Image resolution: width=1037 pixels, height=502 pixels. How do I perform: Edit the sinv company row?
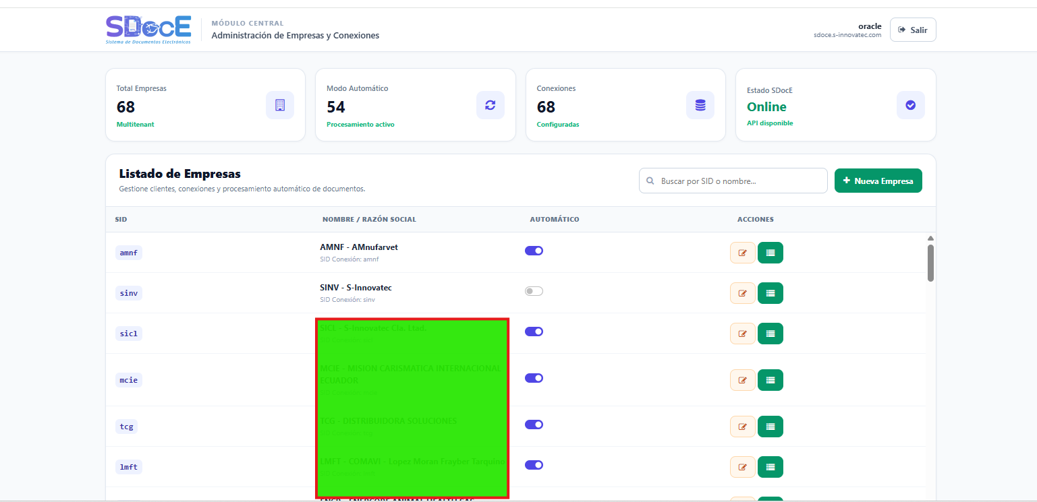coord(743,293)
